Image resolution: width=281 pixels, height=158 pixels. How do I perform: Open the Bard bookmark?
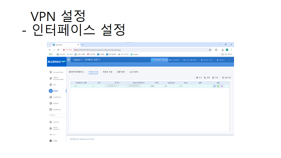[x=70, y=54]
